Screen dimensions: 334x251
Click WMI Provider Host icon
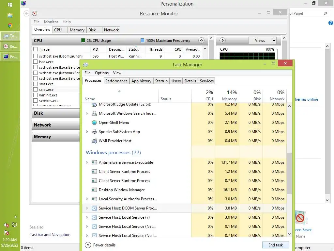tap(94, 141)
